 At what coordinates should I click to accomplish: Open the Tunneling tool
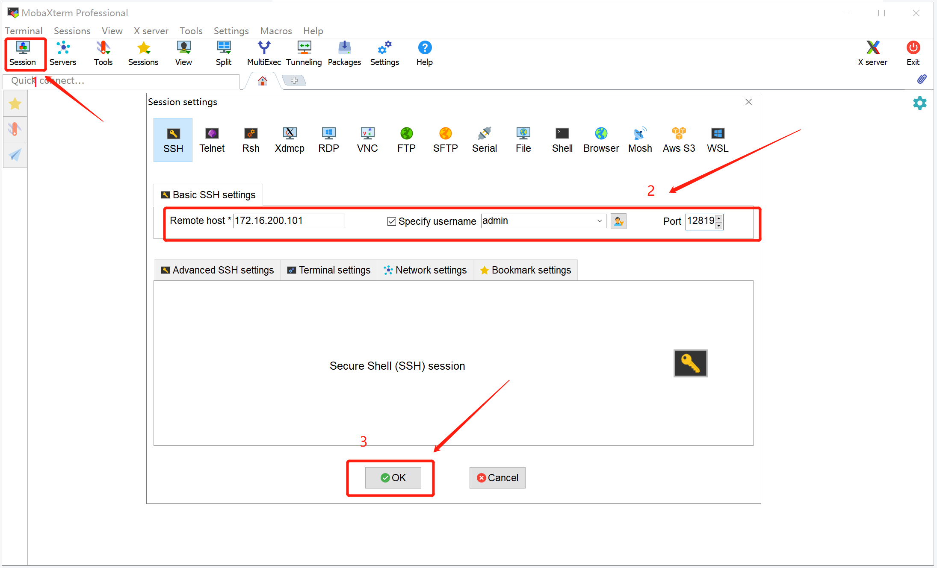pos(304,53)
